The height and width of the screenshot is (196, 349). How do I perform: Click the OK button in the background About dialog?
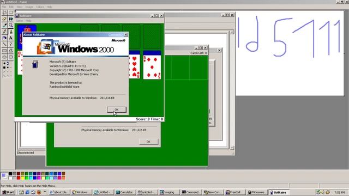click(x=148, y=142)
